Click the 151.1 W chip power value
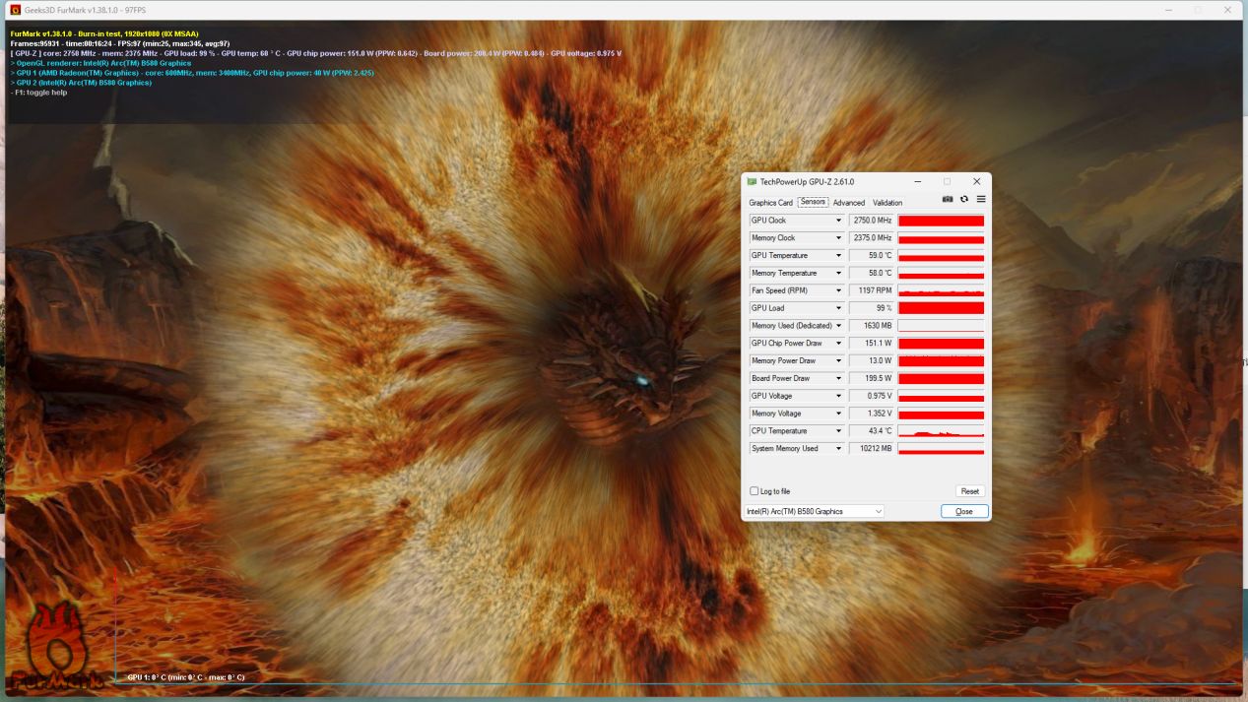The height and width of the screenshot is (702, 1248). (x=872, y=344)
